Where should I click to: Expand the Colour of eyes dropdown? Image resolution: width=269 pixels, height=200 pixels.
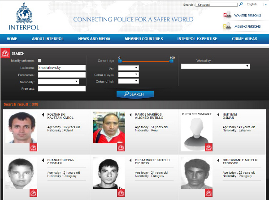click(x=128, y=75)
